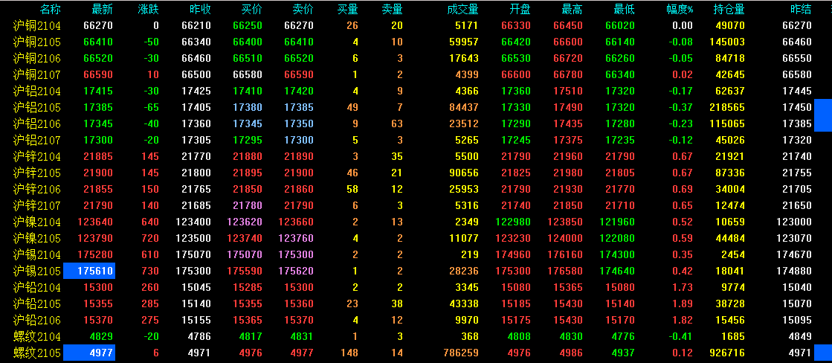Select the 卖价 column header
832x363 pixels.
(303, 9)
